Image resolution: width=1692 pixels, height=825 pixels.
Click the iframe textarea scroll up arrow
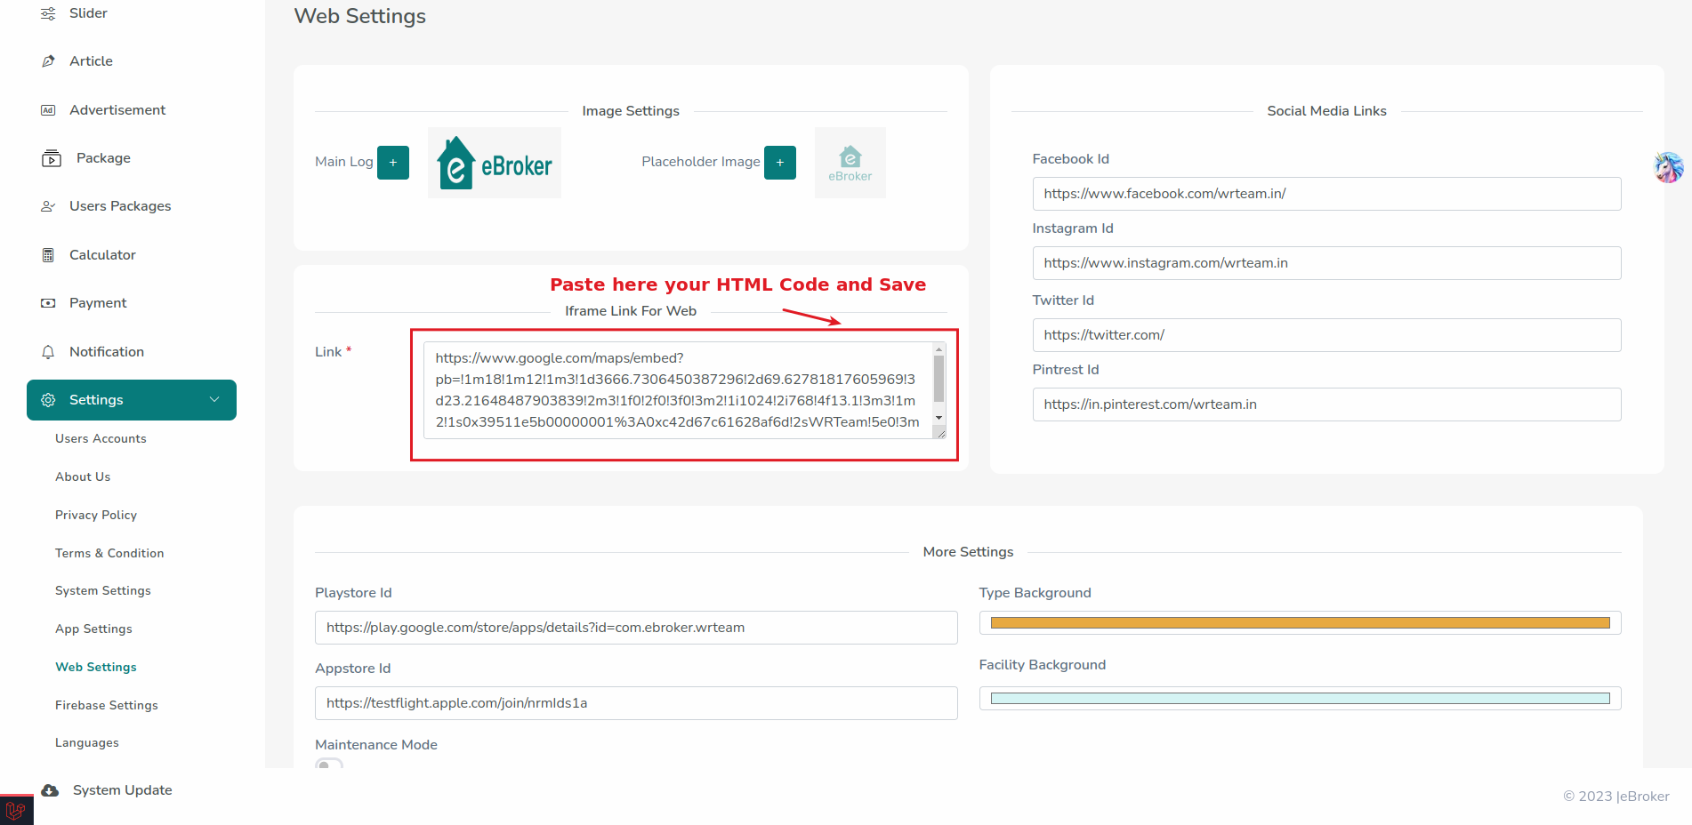[939, 349]
